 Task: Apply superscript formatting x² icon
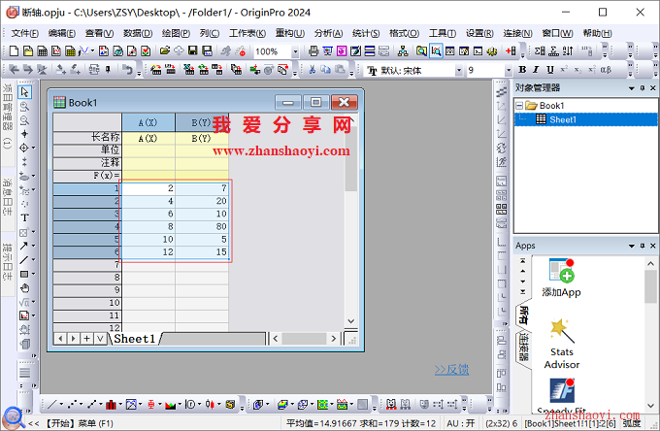pos(564,70)
